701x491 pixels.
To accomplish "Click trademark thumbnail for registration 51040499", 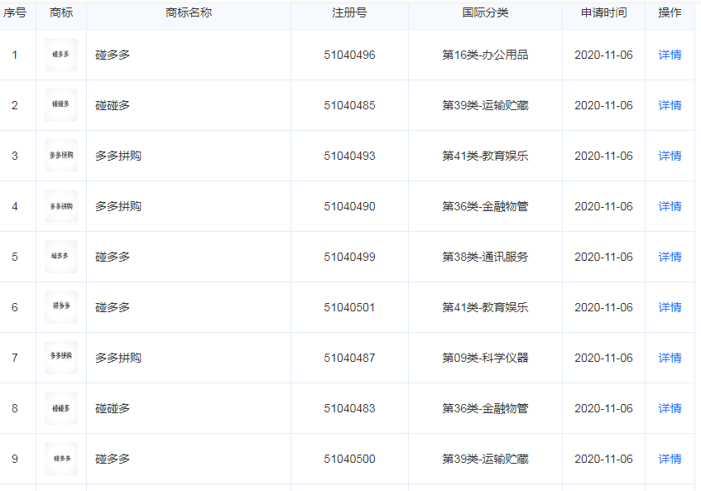I will coord(61,257).
